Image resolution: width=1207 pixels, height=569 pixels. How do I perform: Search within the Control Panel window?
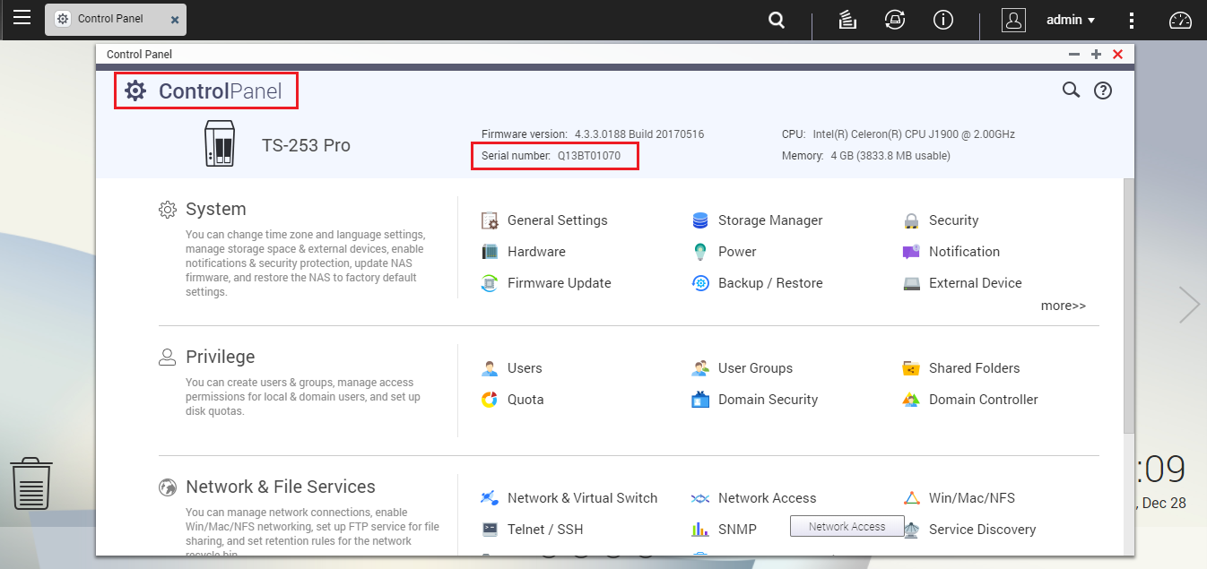pyautogui.click(x=1071, y=90)
